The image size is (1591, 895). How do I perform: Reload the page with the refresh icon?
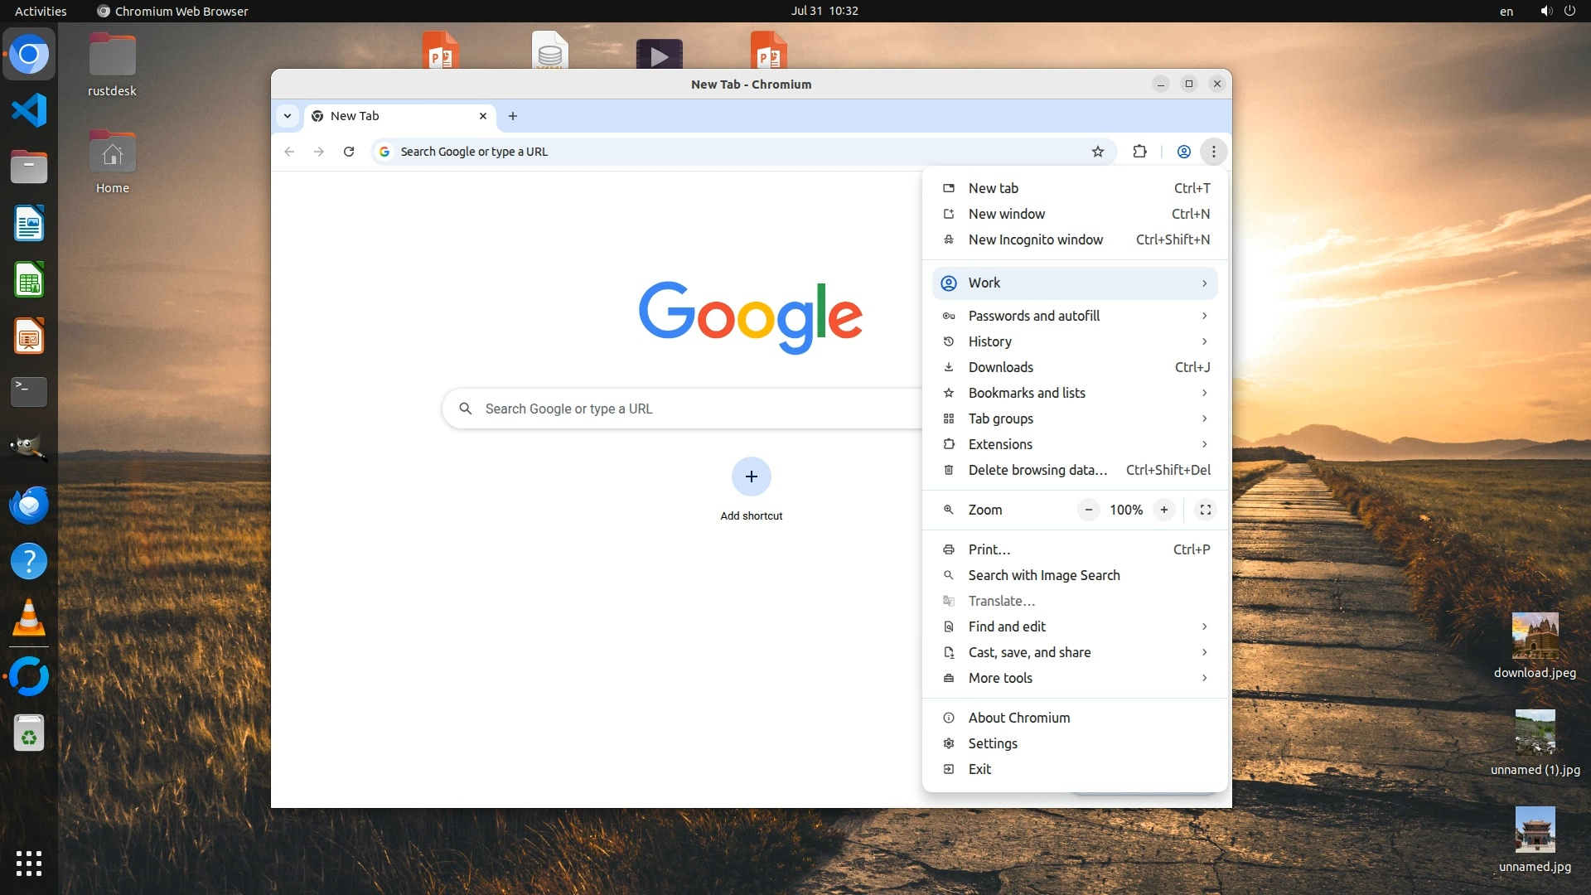pyautogui.click(x=349, y=152)
